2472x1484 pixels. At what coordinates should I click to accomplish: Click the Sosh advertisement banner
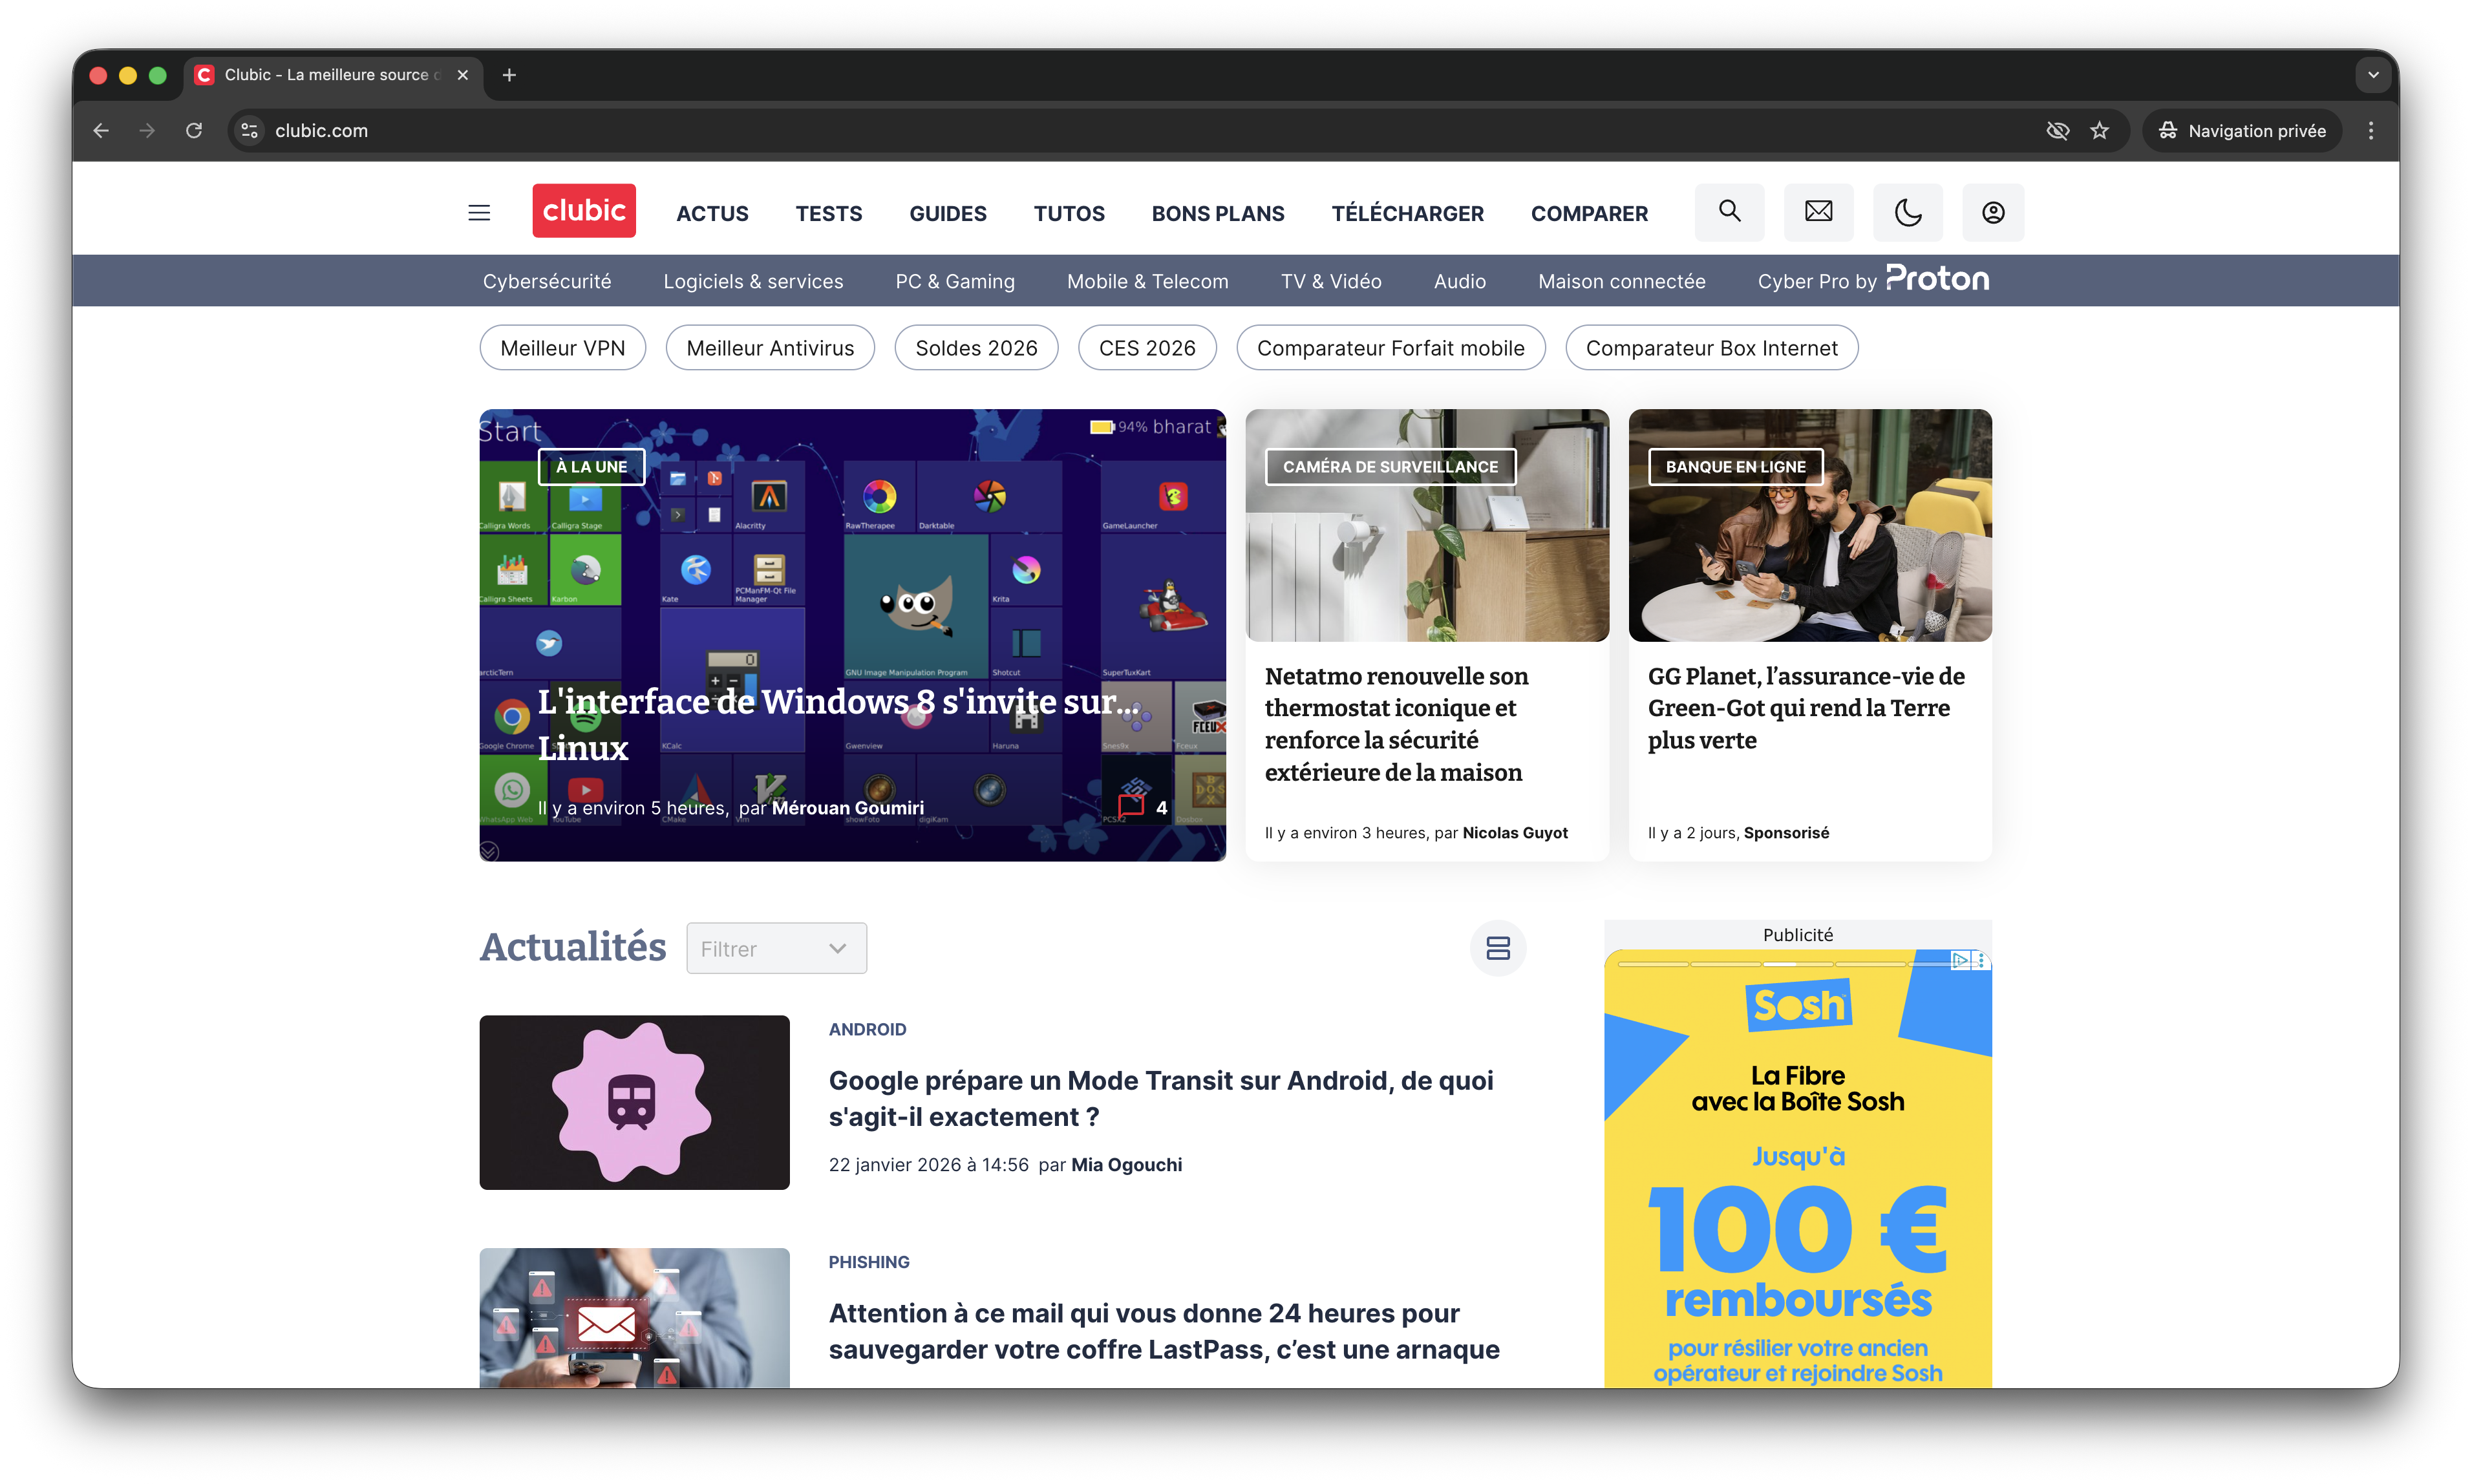pos(1797,1200)
